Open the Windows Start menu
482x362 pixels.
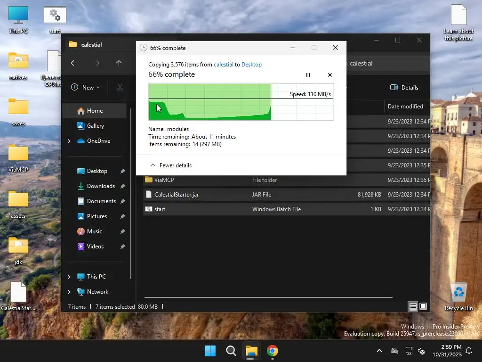coord(210,351)
